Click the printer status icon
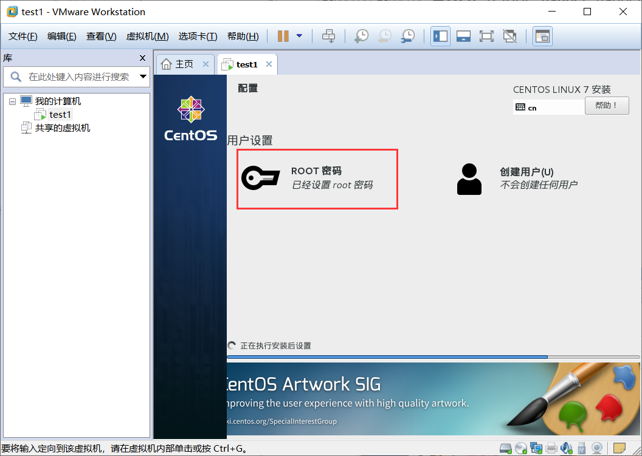Image resolution: width=642 pixels, height=456 pixels. [551, 448]
